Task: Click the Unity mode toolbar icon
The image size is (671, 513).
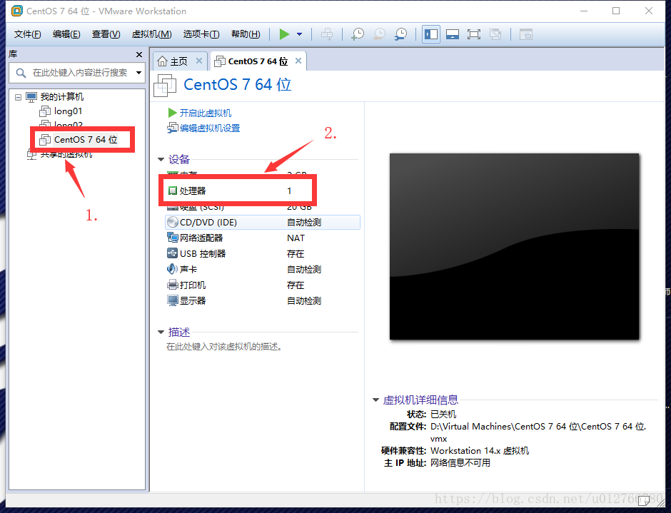Action: (495, 34)
